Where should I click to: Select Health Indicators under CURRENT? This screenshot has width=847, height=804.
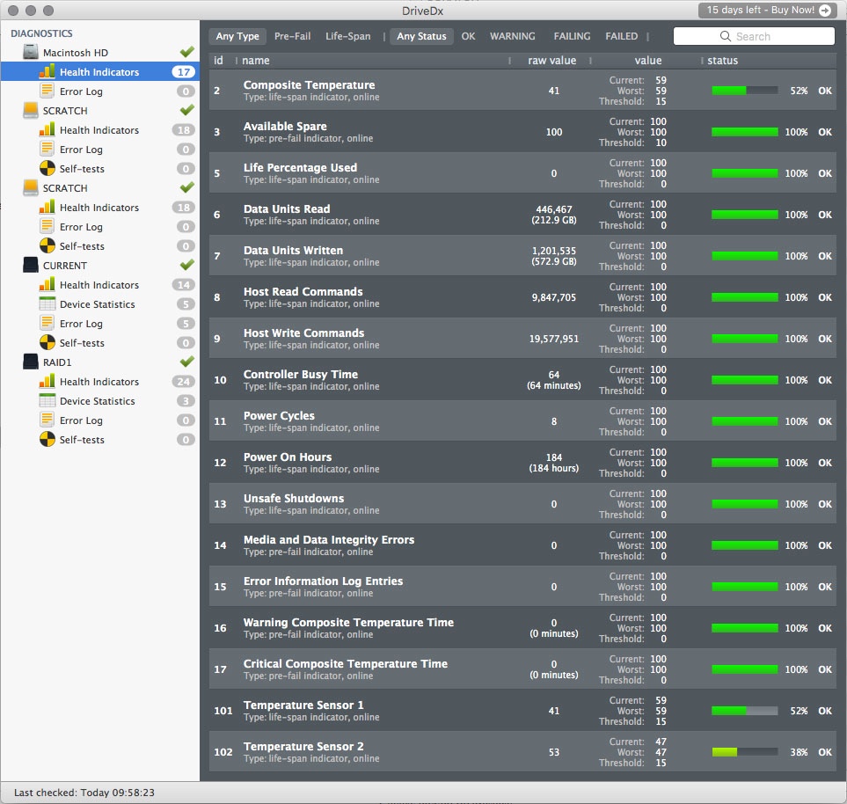point(100,285)
